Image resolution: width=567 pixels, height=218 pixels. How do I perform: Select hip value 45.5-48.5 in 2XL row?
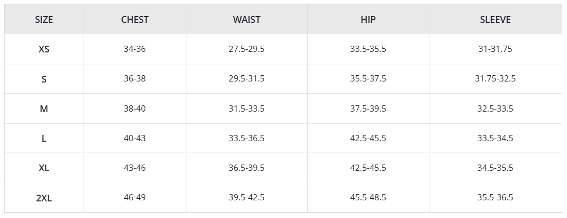[x=368, y=197]
